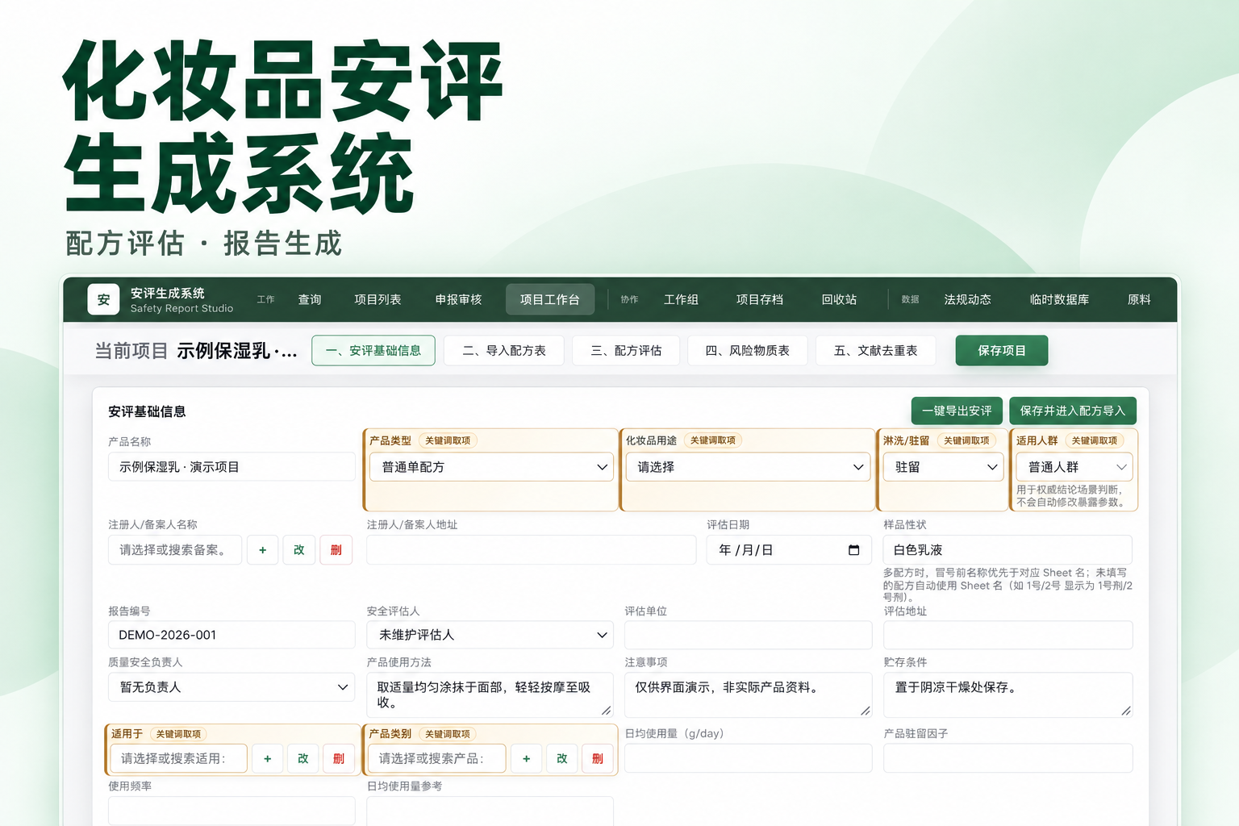Click the 贮存条件 text area
1239x826 pixels.
point(1008,695)
